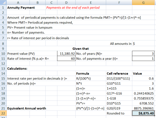
Task: Click 'Rate of interest (% p.a)= R=' label
Action: (x=28, y=58)
